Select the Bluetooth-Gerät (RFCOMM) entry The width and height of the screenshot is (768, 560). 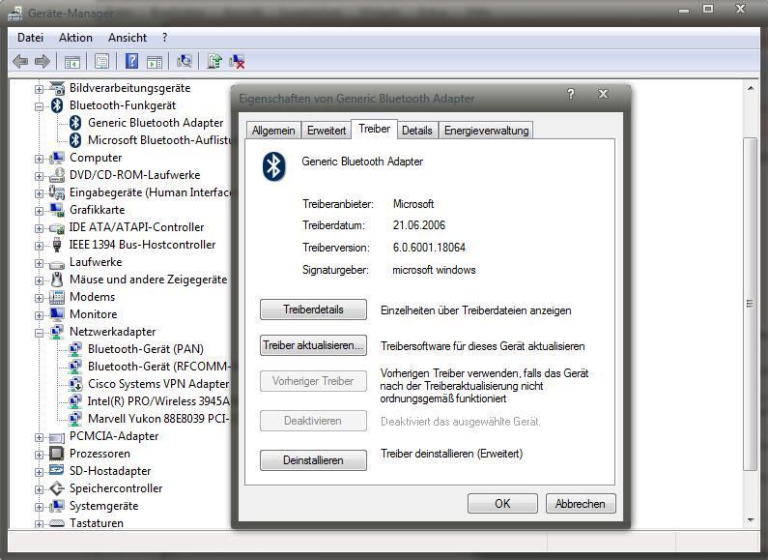tap(158, 367)
